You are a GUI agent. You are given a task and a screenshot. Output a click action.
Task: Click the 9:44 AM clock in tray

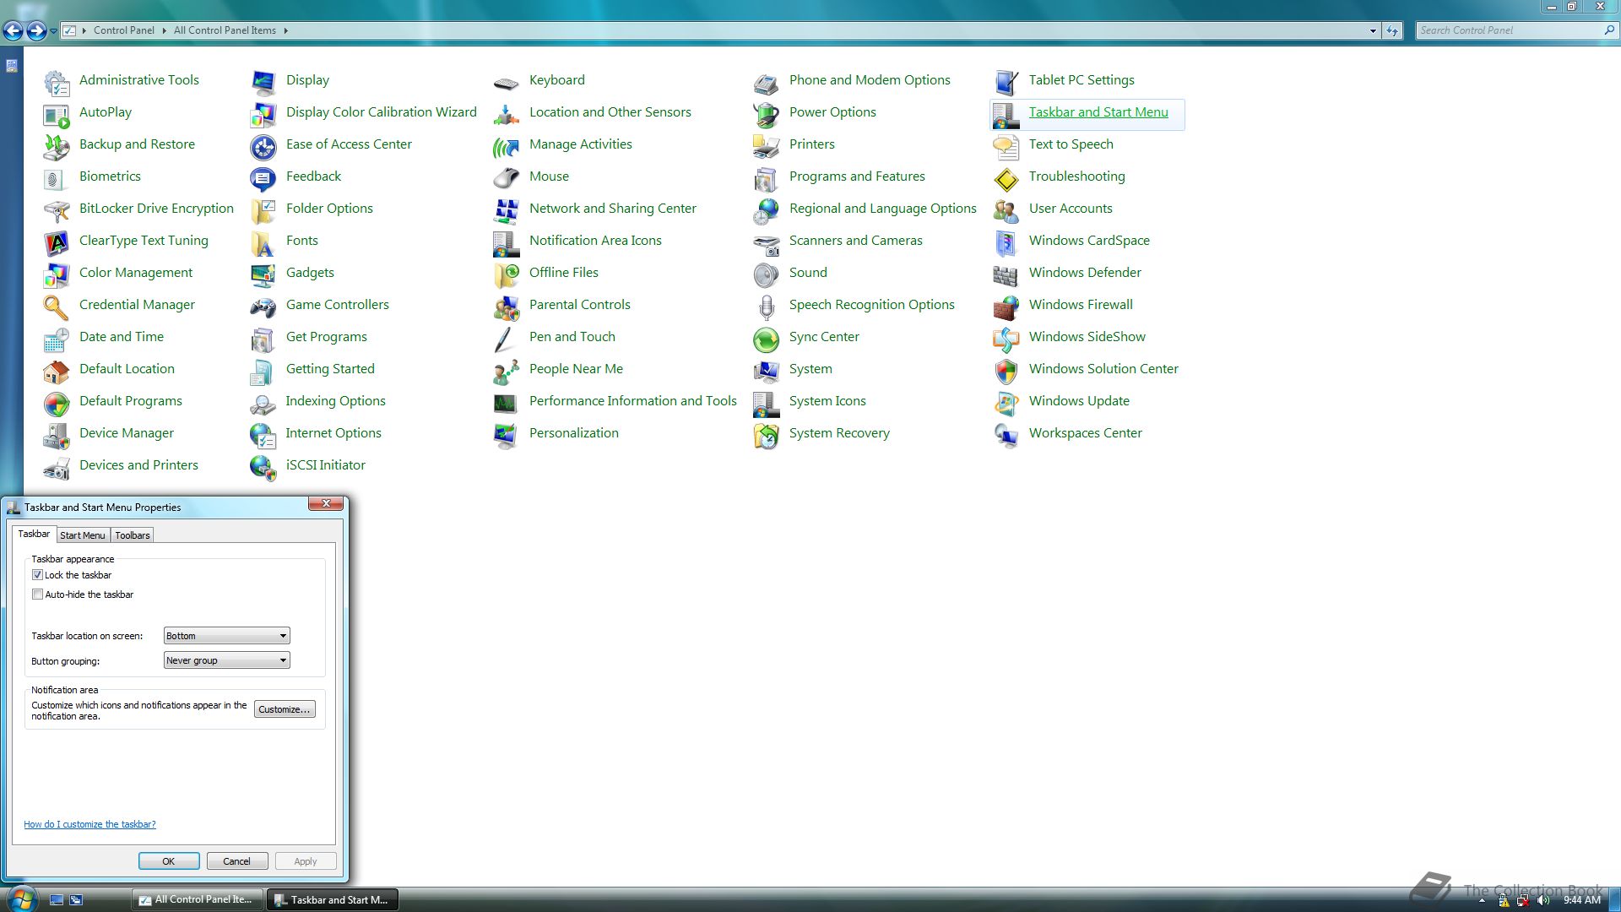pyautogui.click(x=1582, y=900)
